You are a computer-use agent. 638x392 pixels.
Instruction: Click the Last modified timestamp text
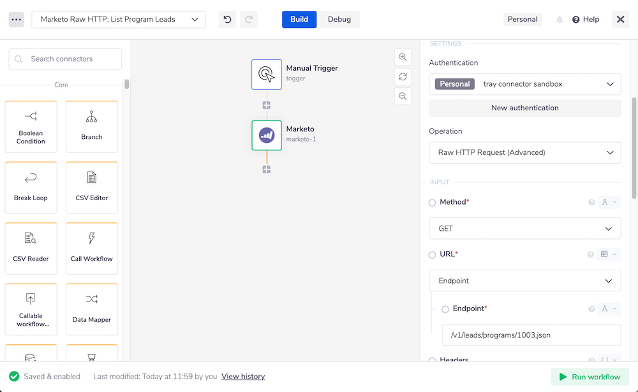tap(155, 377)
